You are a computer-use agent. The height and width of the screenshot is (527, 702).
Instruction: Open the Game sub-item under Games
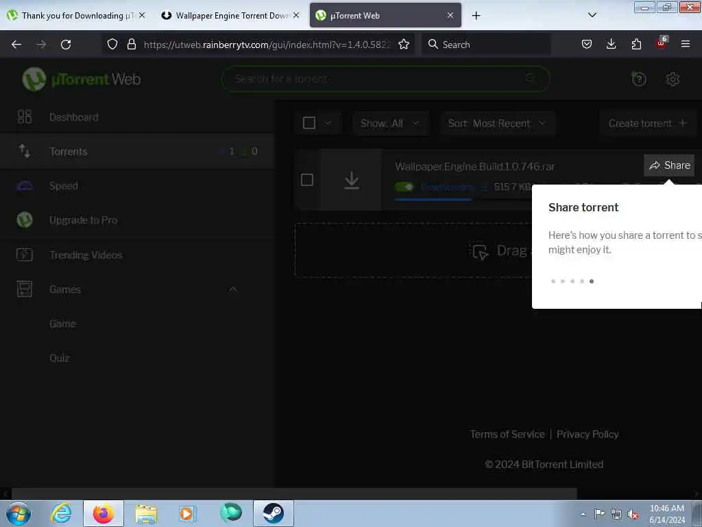point(62,324)
